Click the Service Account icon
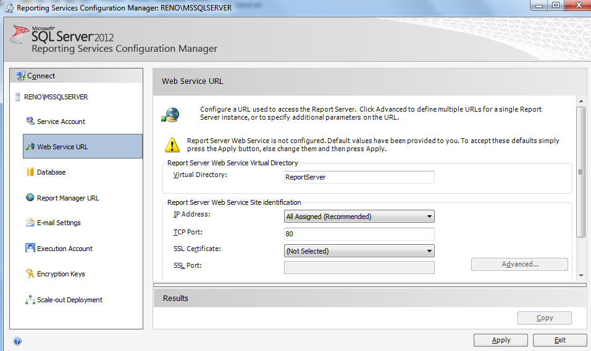This screenshot has width=591, height=351. pyautogui.click(x=30, y=121)
